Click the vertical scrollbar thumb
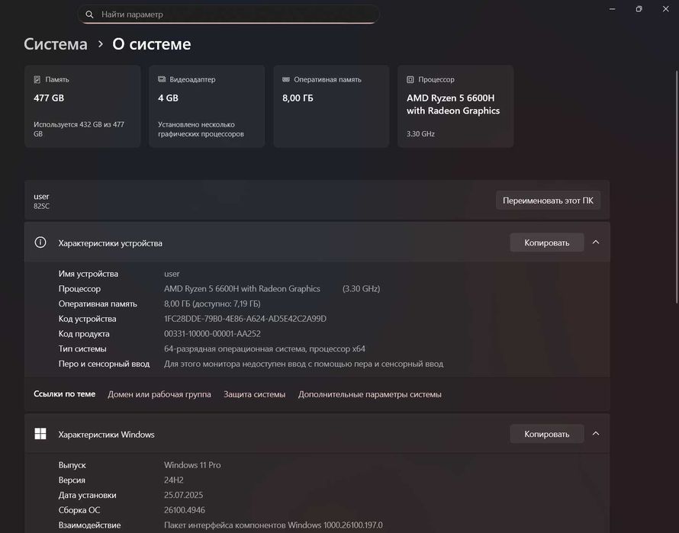 (x=677, y=187)
